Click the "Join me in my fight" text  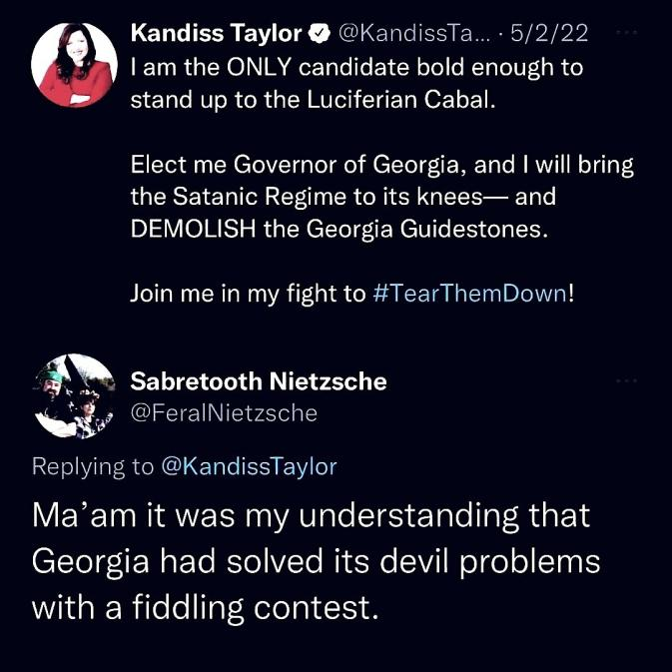click(x=248, y=296)
